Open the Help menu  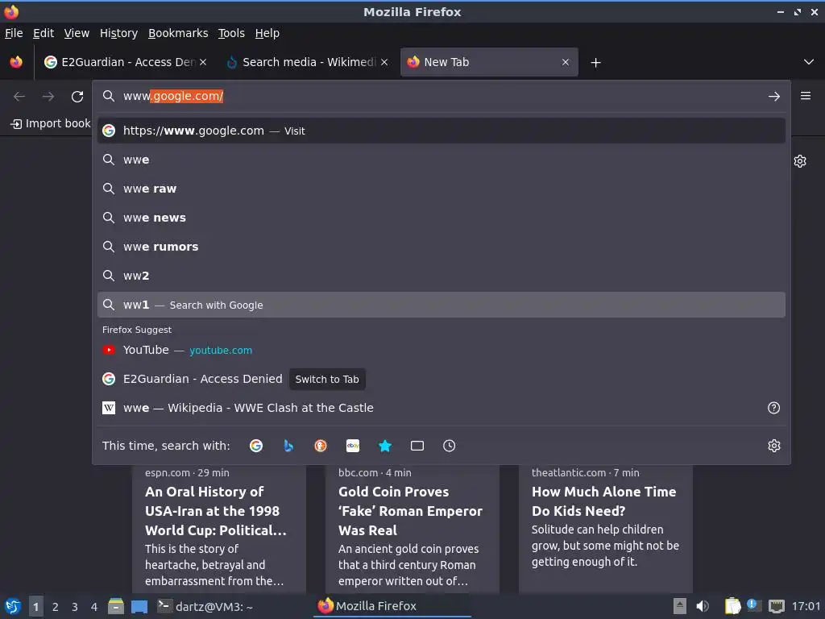[x=267, y=33]
